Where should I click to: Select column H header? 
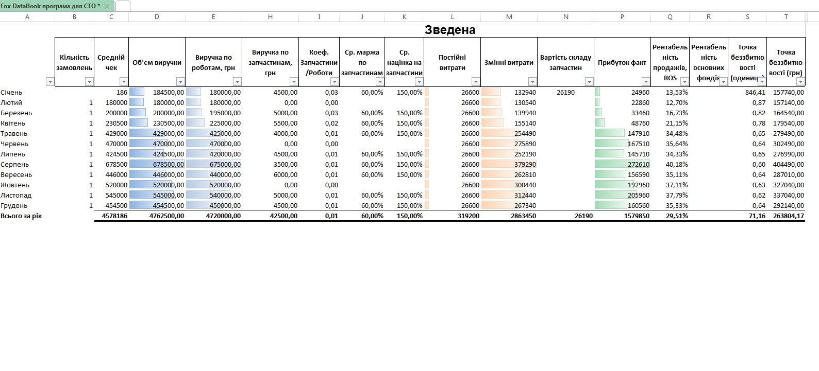point(270,17)
